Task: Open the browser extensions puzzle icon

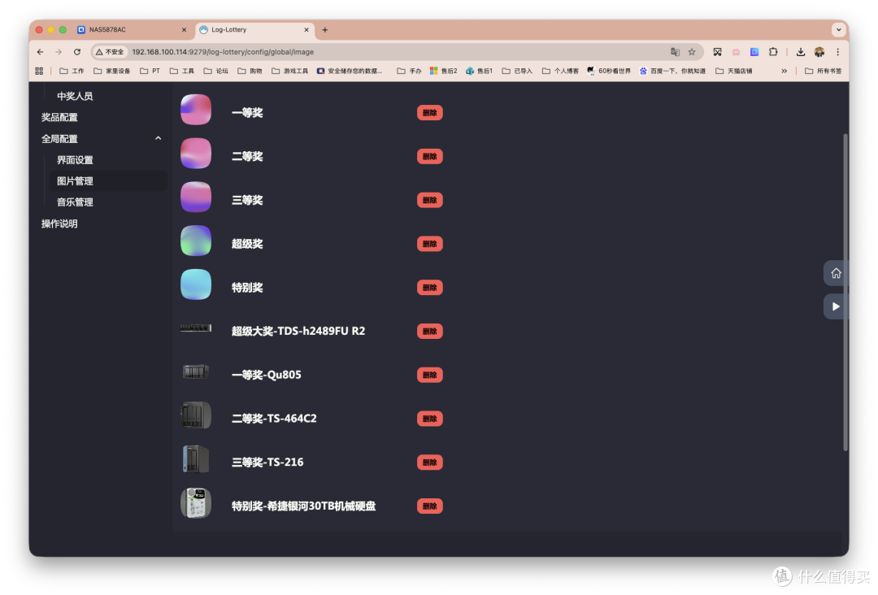Action: coord(773,52)
